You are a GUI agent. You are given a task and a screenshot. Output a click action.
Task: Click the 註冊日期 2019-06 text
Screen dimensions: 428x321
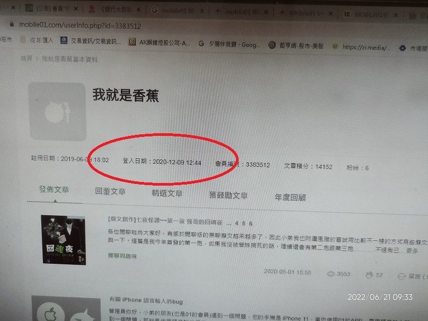click(70, 159)
